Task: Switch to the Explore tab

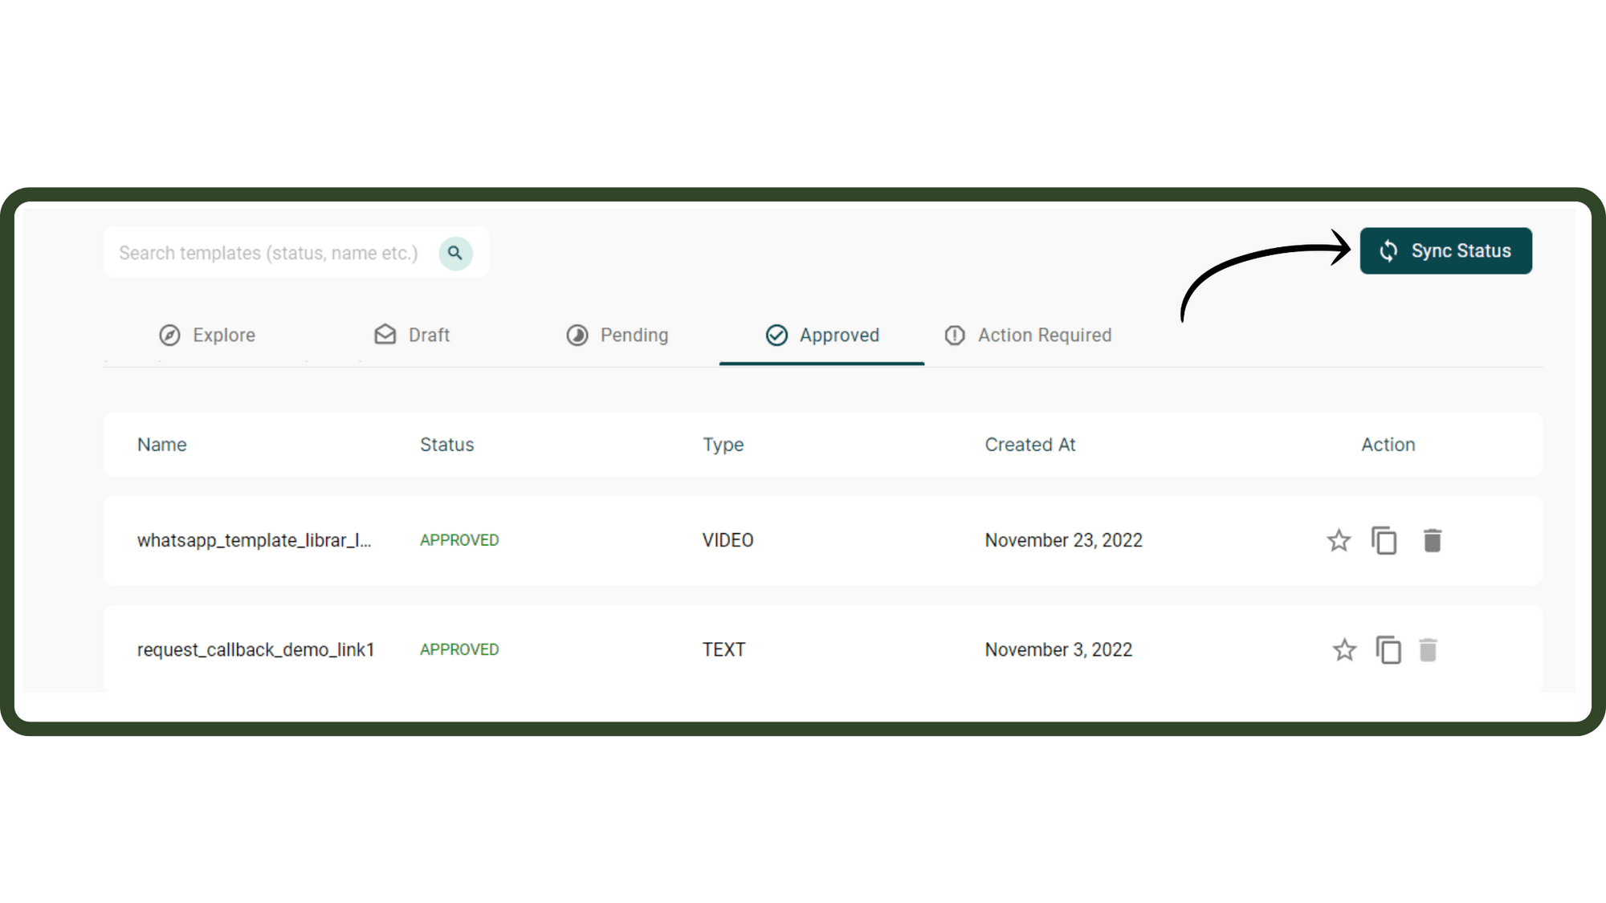Action: pos(207,335)
